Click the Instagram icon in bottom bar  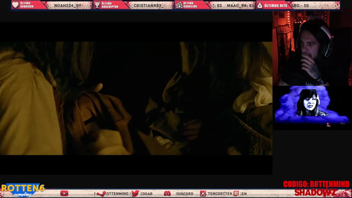pyautogui.click(x=203, y=194)
